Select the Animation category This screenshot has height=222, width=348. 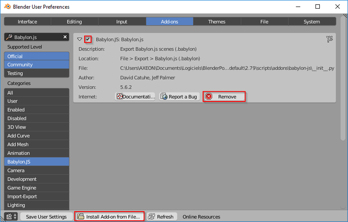point(36,153)
